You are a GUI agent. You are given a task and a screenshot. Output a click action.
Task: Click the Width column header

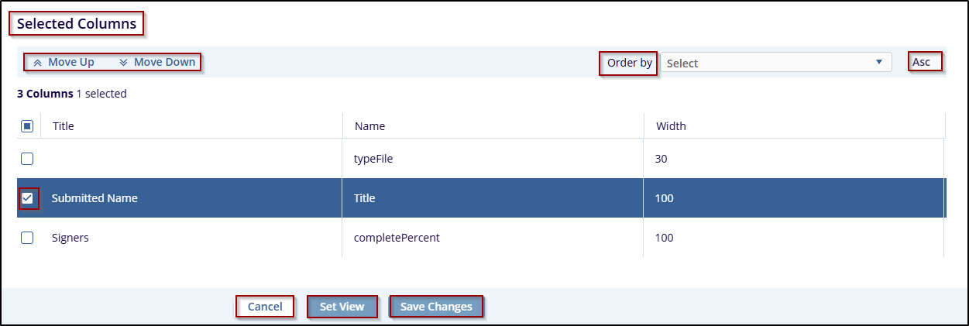point(671,126)
